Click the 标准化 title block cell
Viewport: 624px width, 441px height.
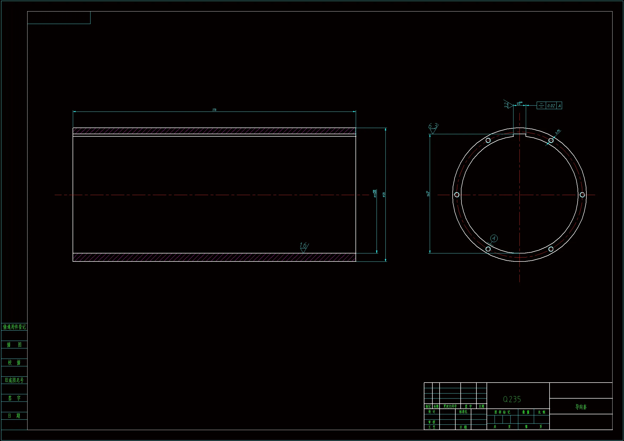[x=463, y=412]
